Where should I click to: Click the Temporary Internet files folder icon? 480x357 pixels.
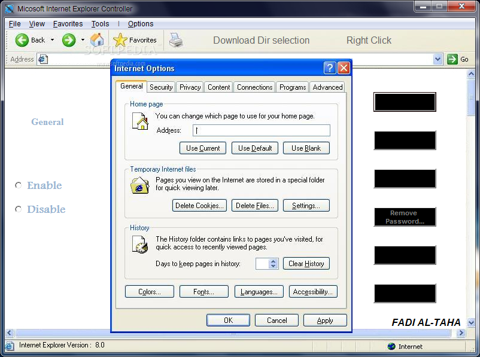tap(140, 185)
